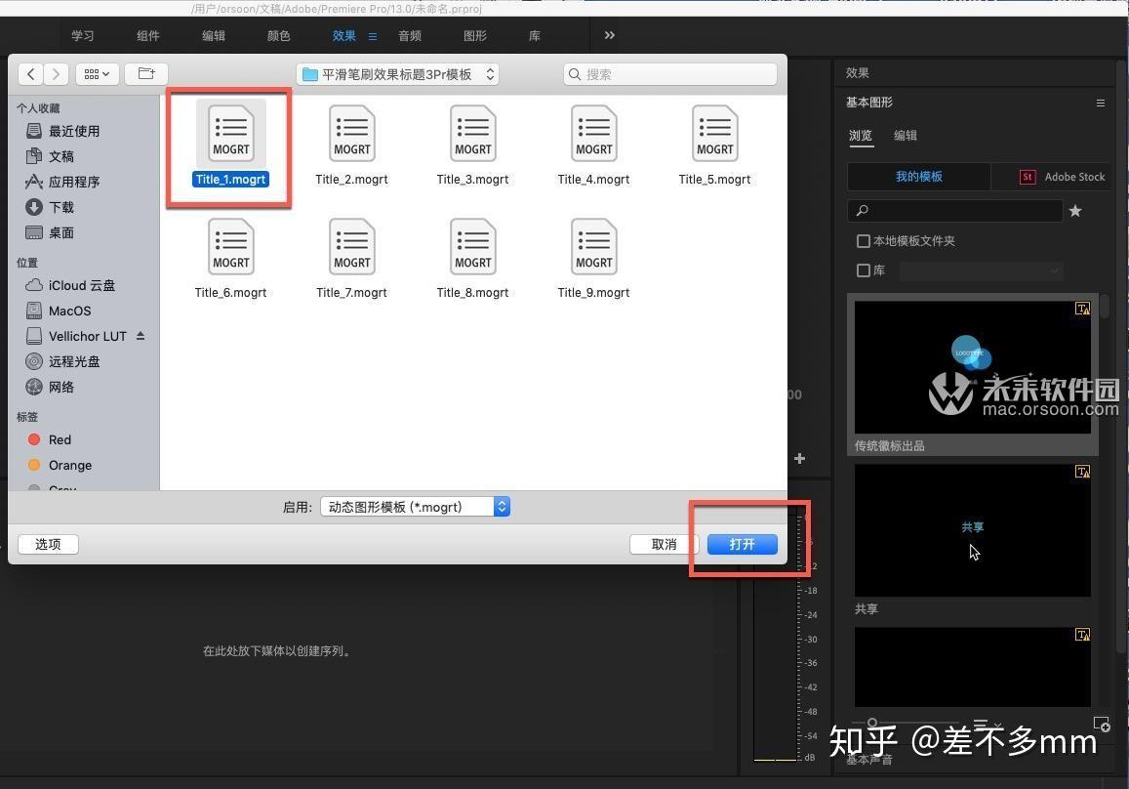1129x789 pixels.
Task: Open the 基本图形 panel hamburger menu
Action: click(1101, 102)
